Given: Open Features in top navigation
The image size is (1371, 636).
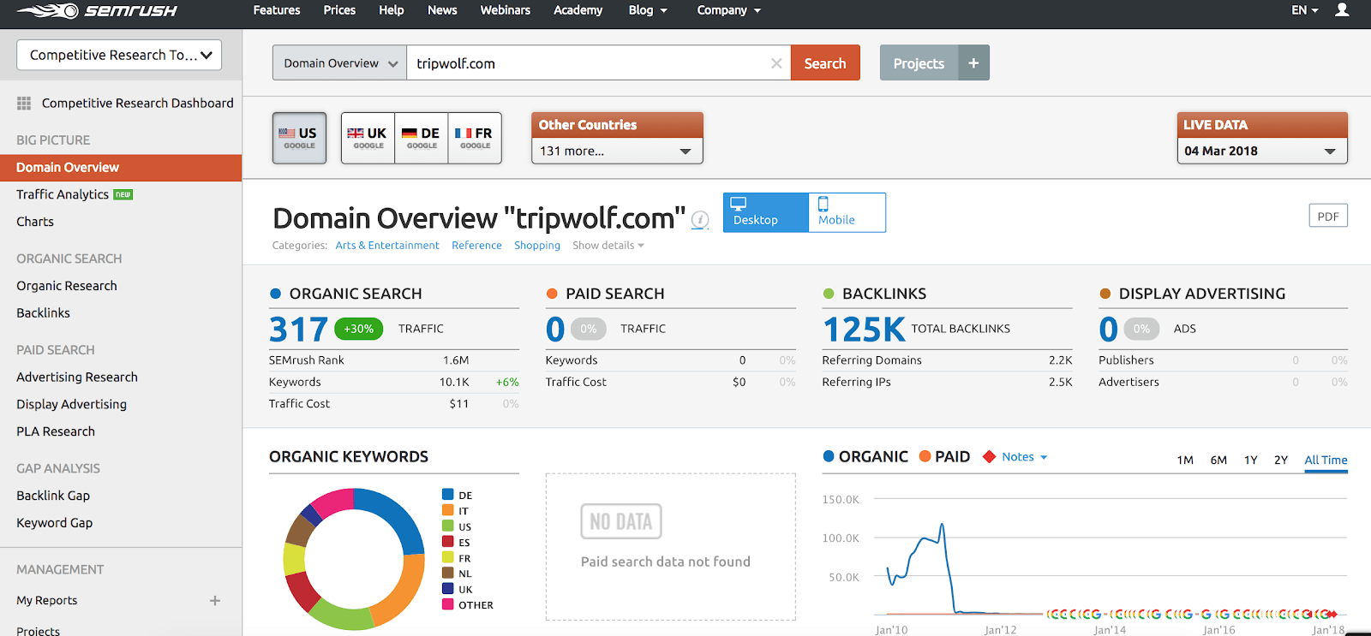Looking at the screenshot, I should click(x=277, y=10).
